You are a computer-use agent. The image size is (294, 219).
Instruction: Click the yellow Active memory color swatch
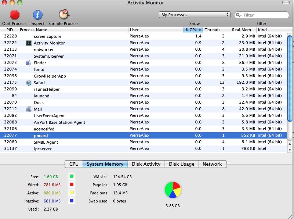pos(72,193)
